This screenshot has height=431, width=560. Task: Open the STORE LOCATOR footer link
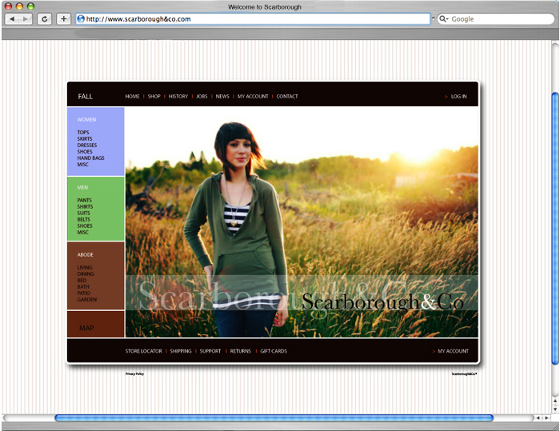143,351
